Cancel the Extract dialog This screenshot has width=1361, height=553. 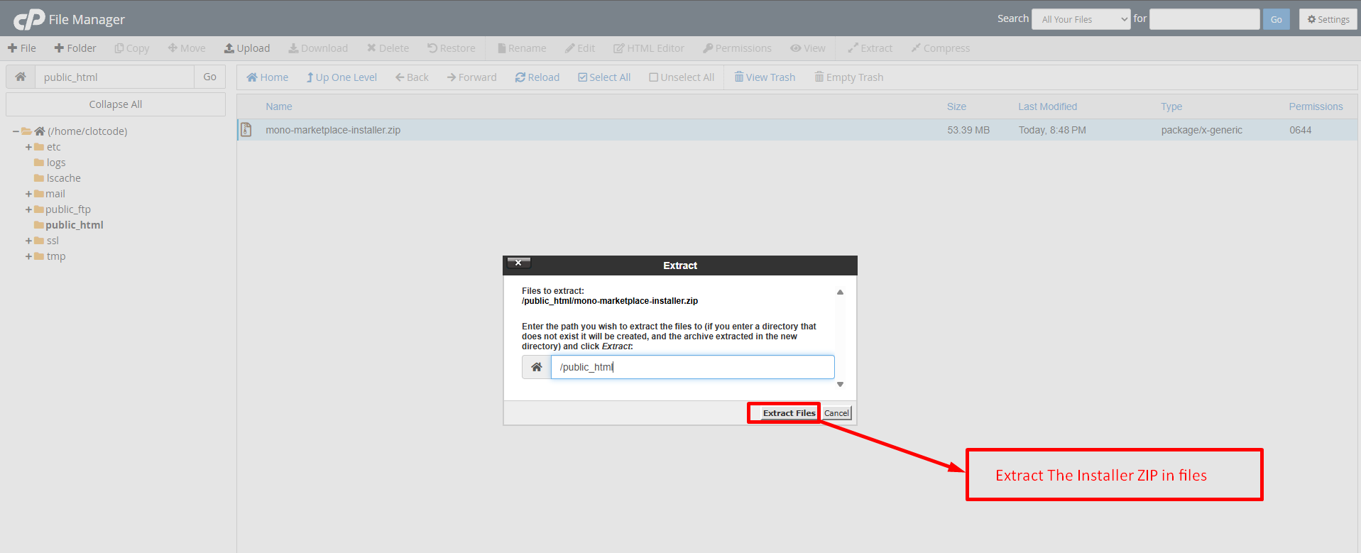pos(836,413)
